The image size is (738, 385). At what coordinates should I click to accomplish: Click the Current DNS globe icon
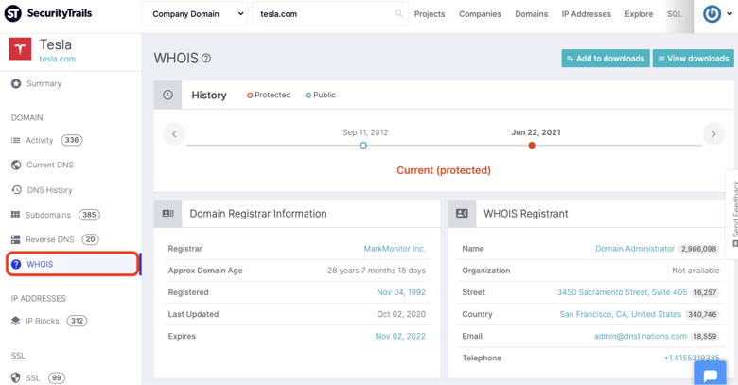click(x=16, y=165)
